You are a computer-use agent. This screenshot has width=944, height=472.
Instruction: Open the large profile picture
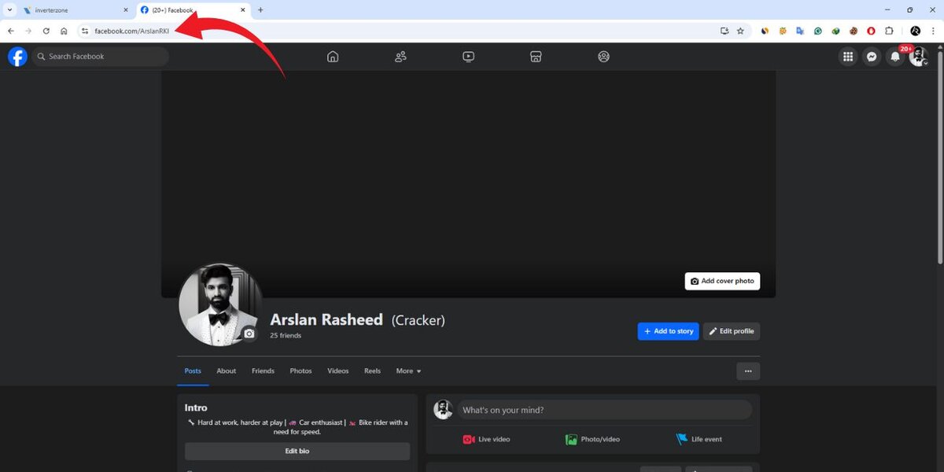tap(220, 305)
